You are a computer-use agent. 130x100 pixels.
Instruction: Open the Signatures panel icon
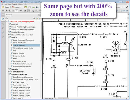coord(3,37)
